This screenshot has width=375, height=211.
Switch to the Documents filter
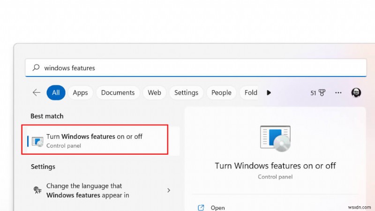pos(118,92)
